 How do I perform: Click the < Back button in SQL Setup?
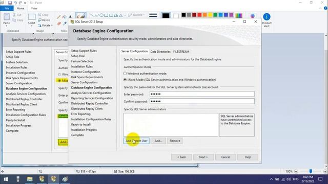[x=181, y=157]
